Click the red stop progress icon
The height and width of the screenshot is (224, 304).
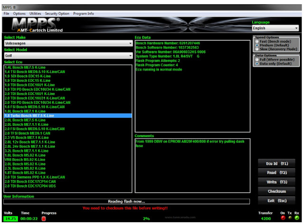pyautogui.click(x=44, y=219)
